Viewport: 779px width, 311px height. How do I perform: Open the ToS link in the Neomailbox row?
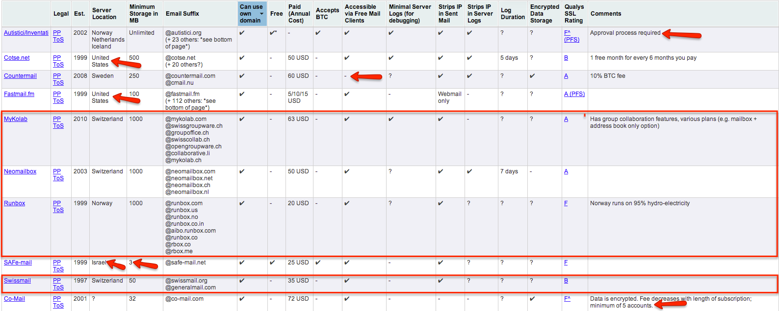[x=58, y=178]
